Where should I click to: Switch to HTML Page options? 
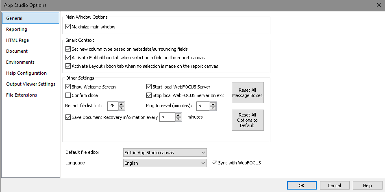17,40
